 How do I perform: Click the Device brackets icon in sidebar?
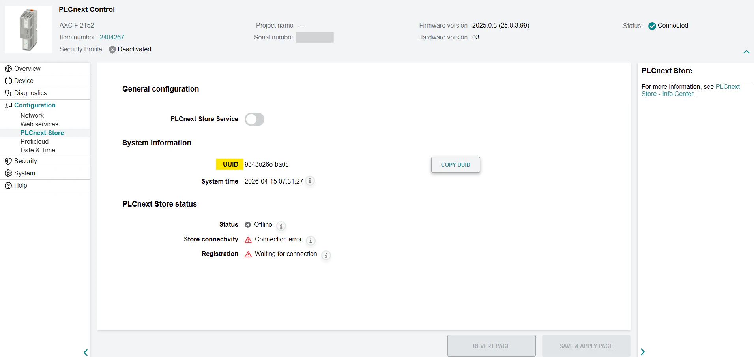(8, 81)
